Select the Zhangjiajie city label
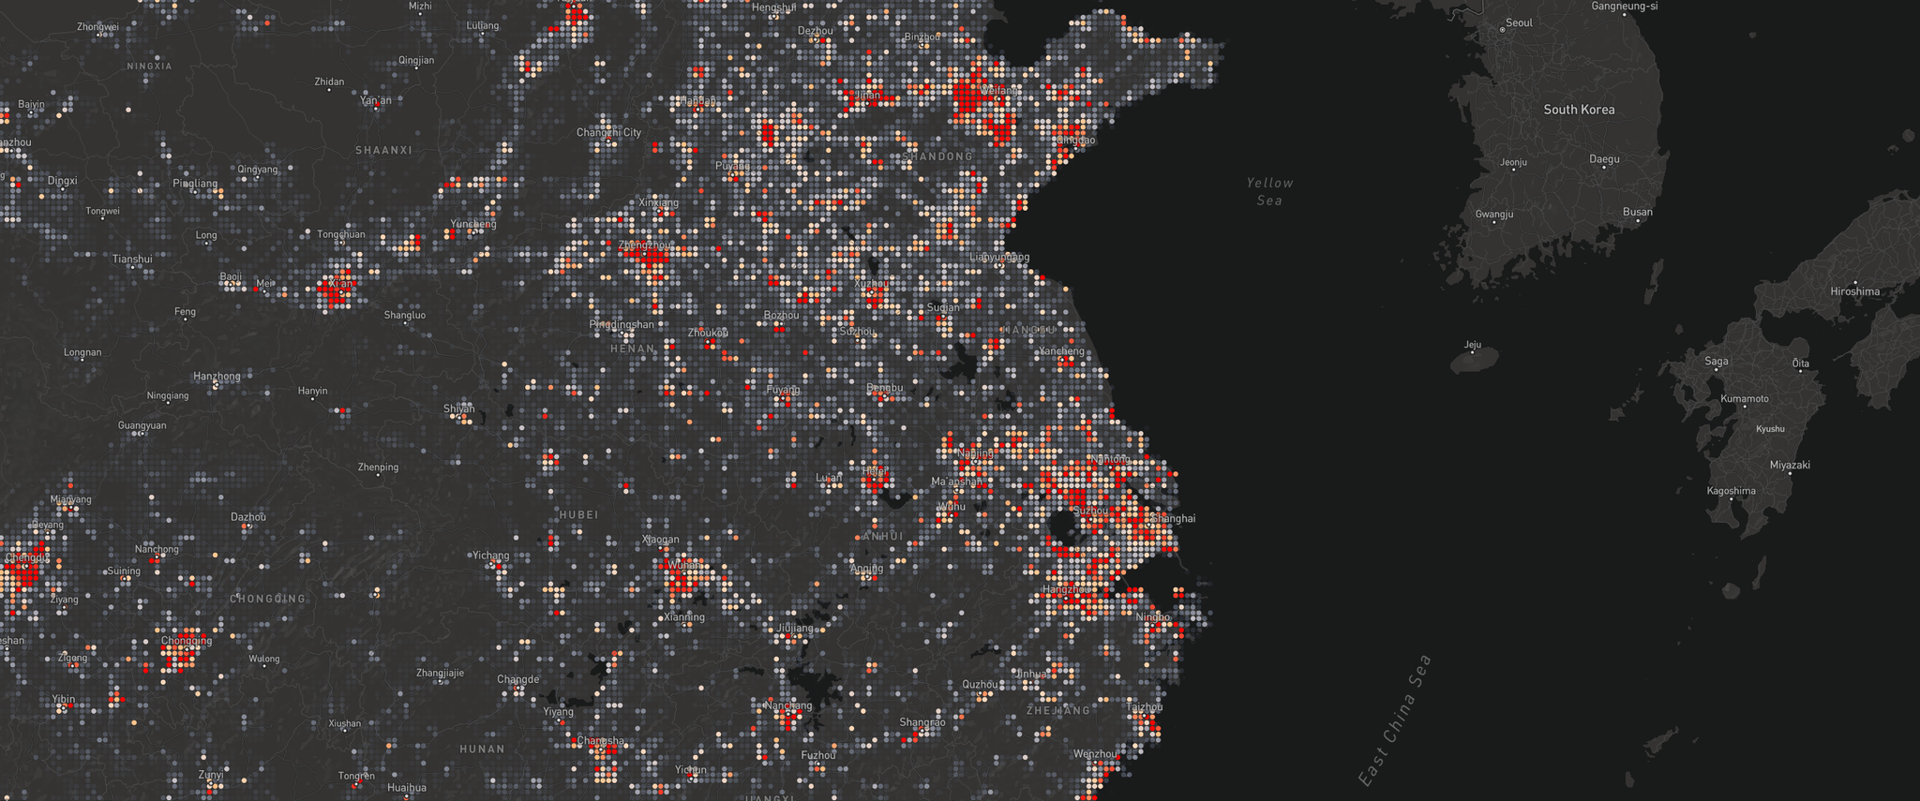 tap(440, 673)
